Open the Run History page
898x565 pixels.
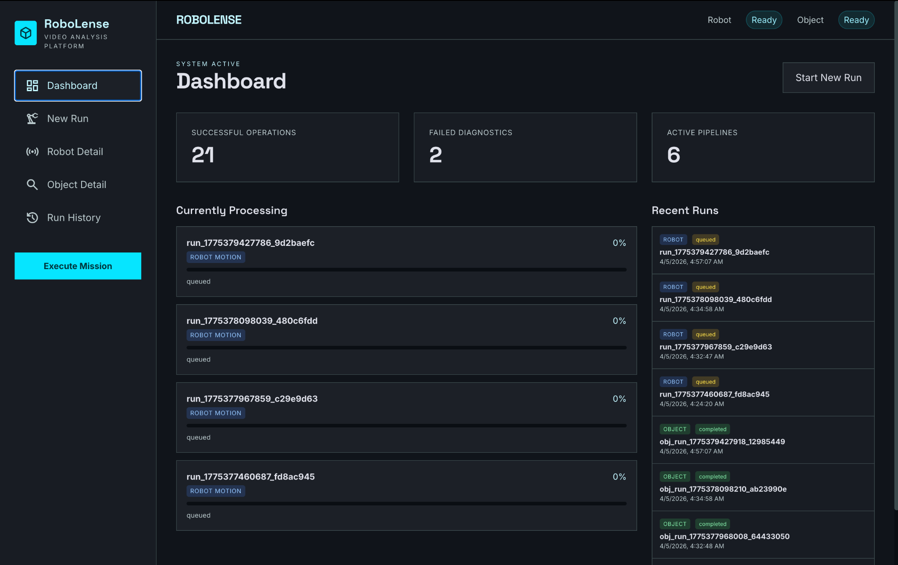tap(74, 218)
